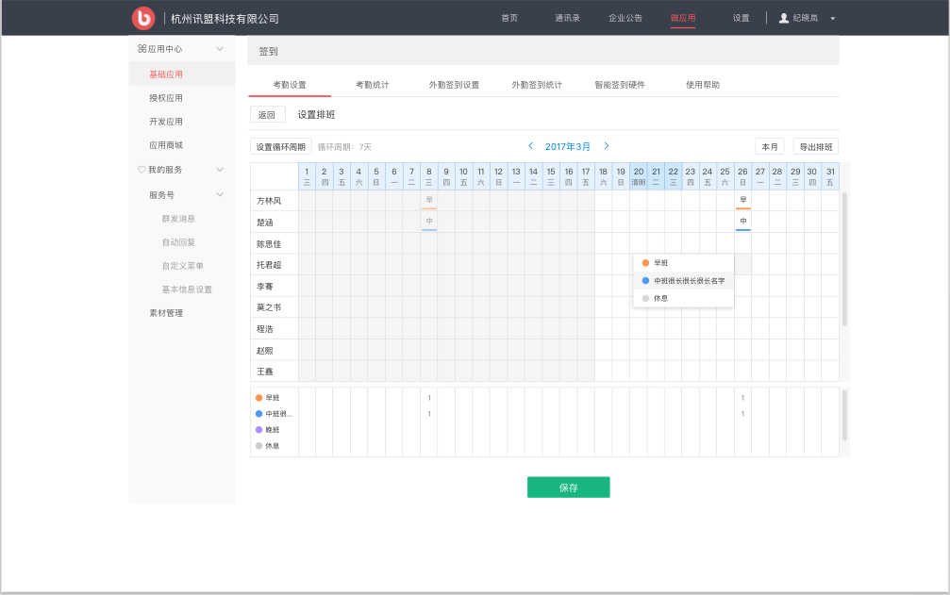Click employee name 李骞
Viewport: 950px width, 595px height.
(265, 287)
